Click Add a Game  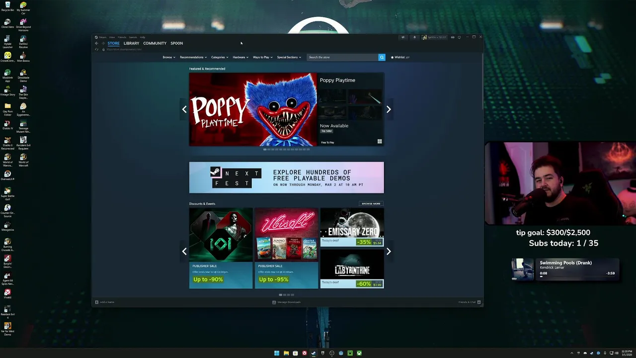pos(105,302)
